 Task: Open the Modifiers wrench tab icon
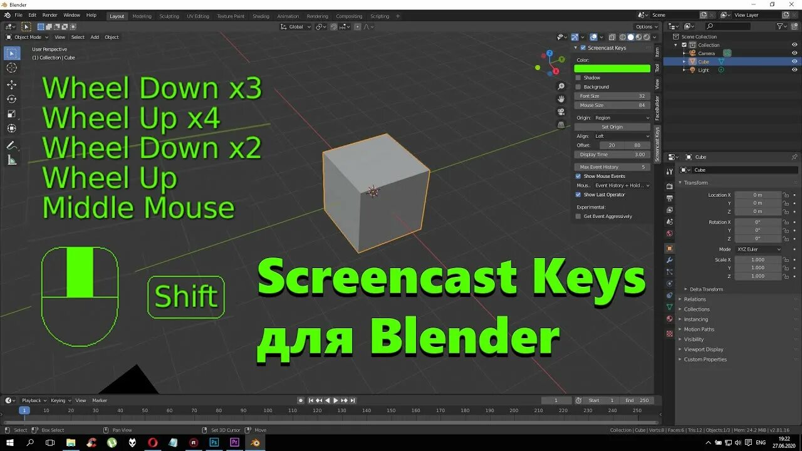click(669, 260)
